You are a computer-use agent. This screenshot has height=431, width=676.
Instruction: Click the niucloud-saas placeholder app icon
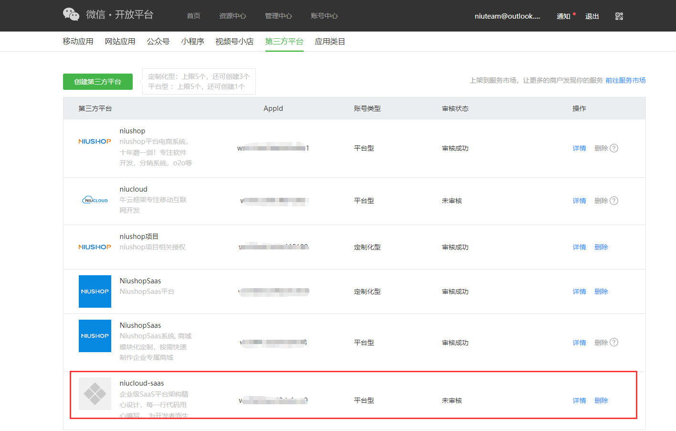[95, 394]
